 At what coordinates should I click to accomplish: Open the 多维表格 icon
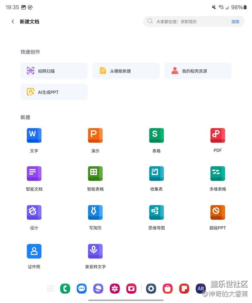click(217, 174)
